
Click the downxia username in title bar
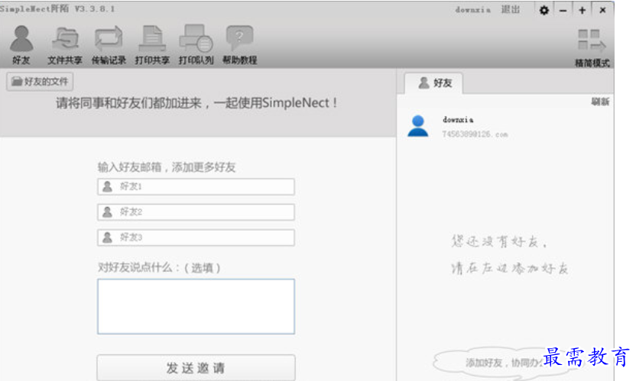tap(473, 10)
